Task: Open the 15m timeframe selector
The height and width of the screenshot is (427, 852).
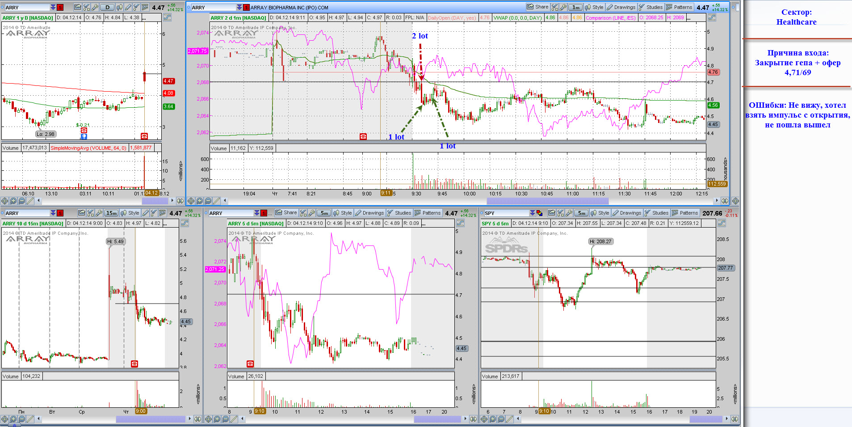Action: click(x=111, y=213)
